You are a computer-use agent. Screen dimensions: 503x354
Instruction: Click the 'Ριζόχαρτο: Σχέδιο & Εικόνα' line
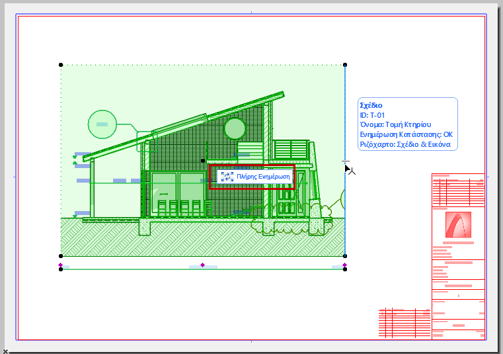405,144
